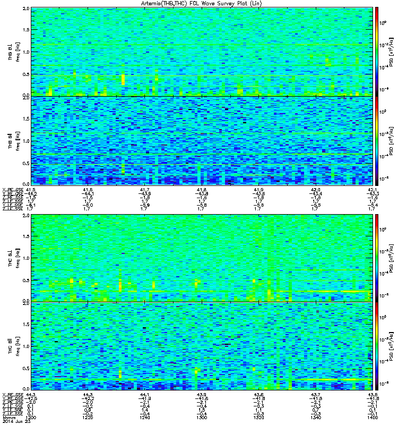This screenshot has height=425, width=398.
Task: Click the "1320" time tick label
Action: pos(259,418)
